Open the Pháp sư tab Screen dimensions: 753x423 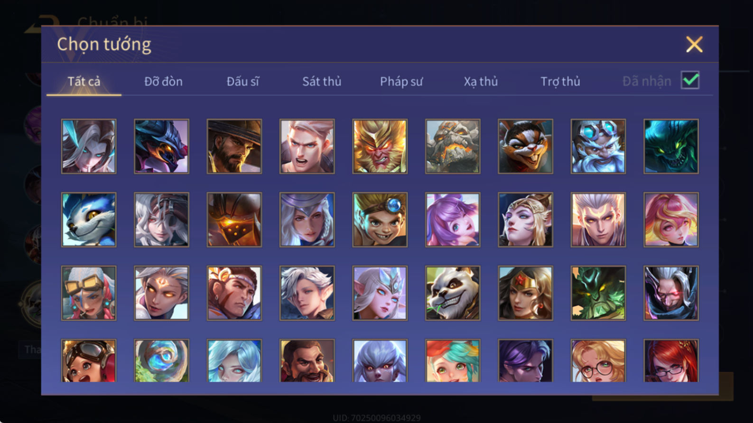point(401,82)
